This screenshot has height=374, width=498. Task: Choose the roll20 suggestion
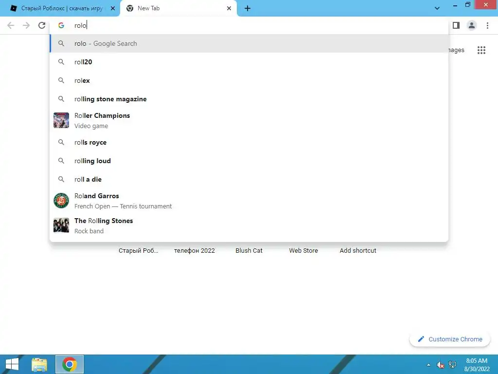[249, 62]
